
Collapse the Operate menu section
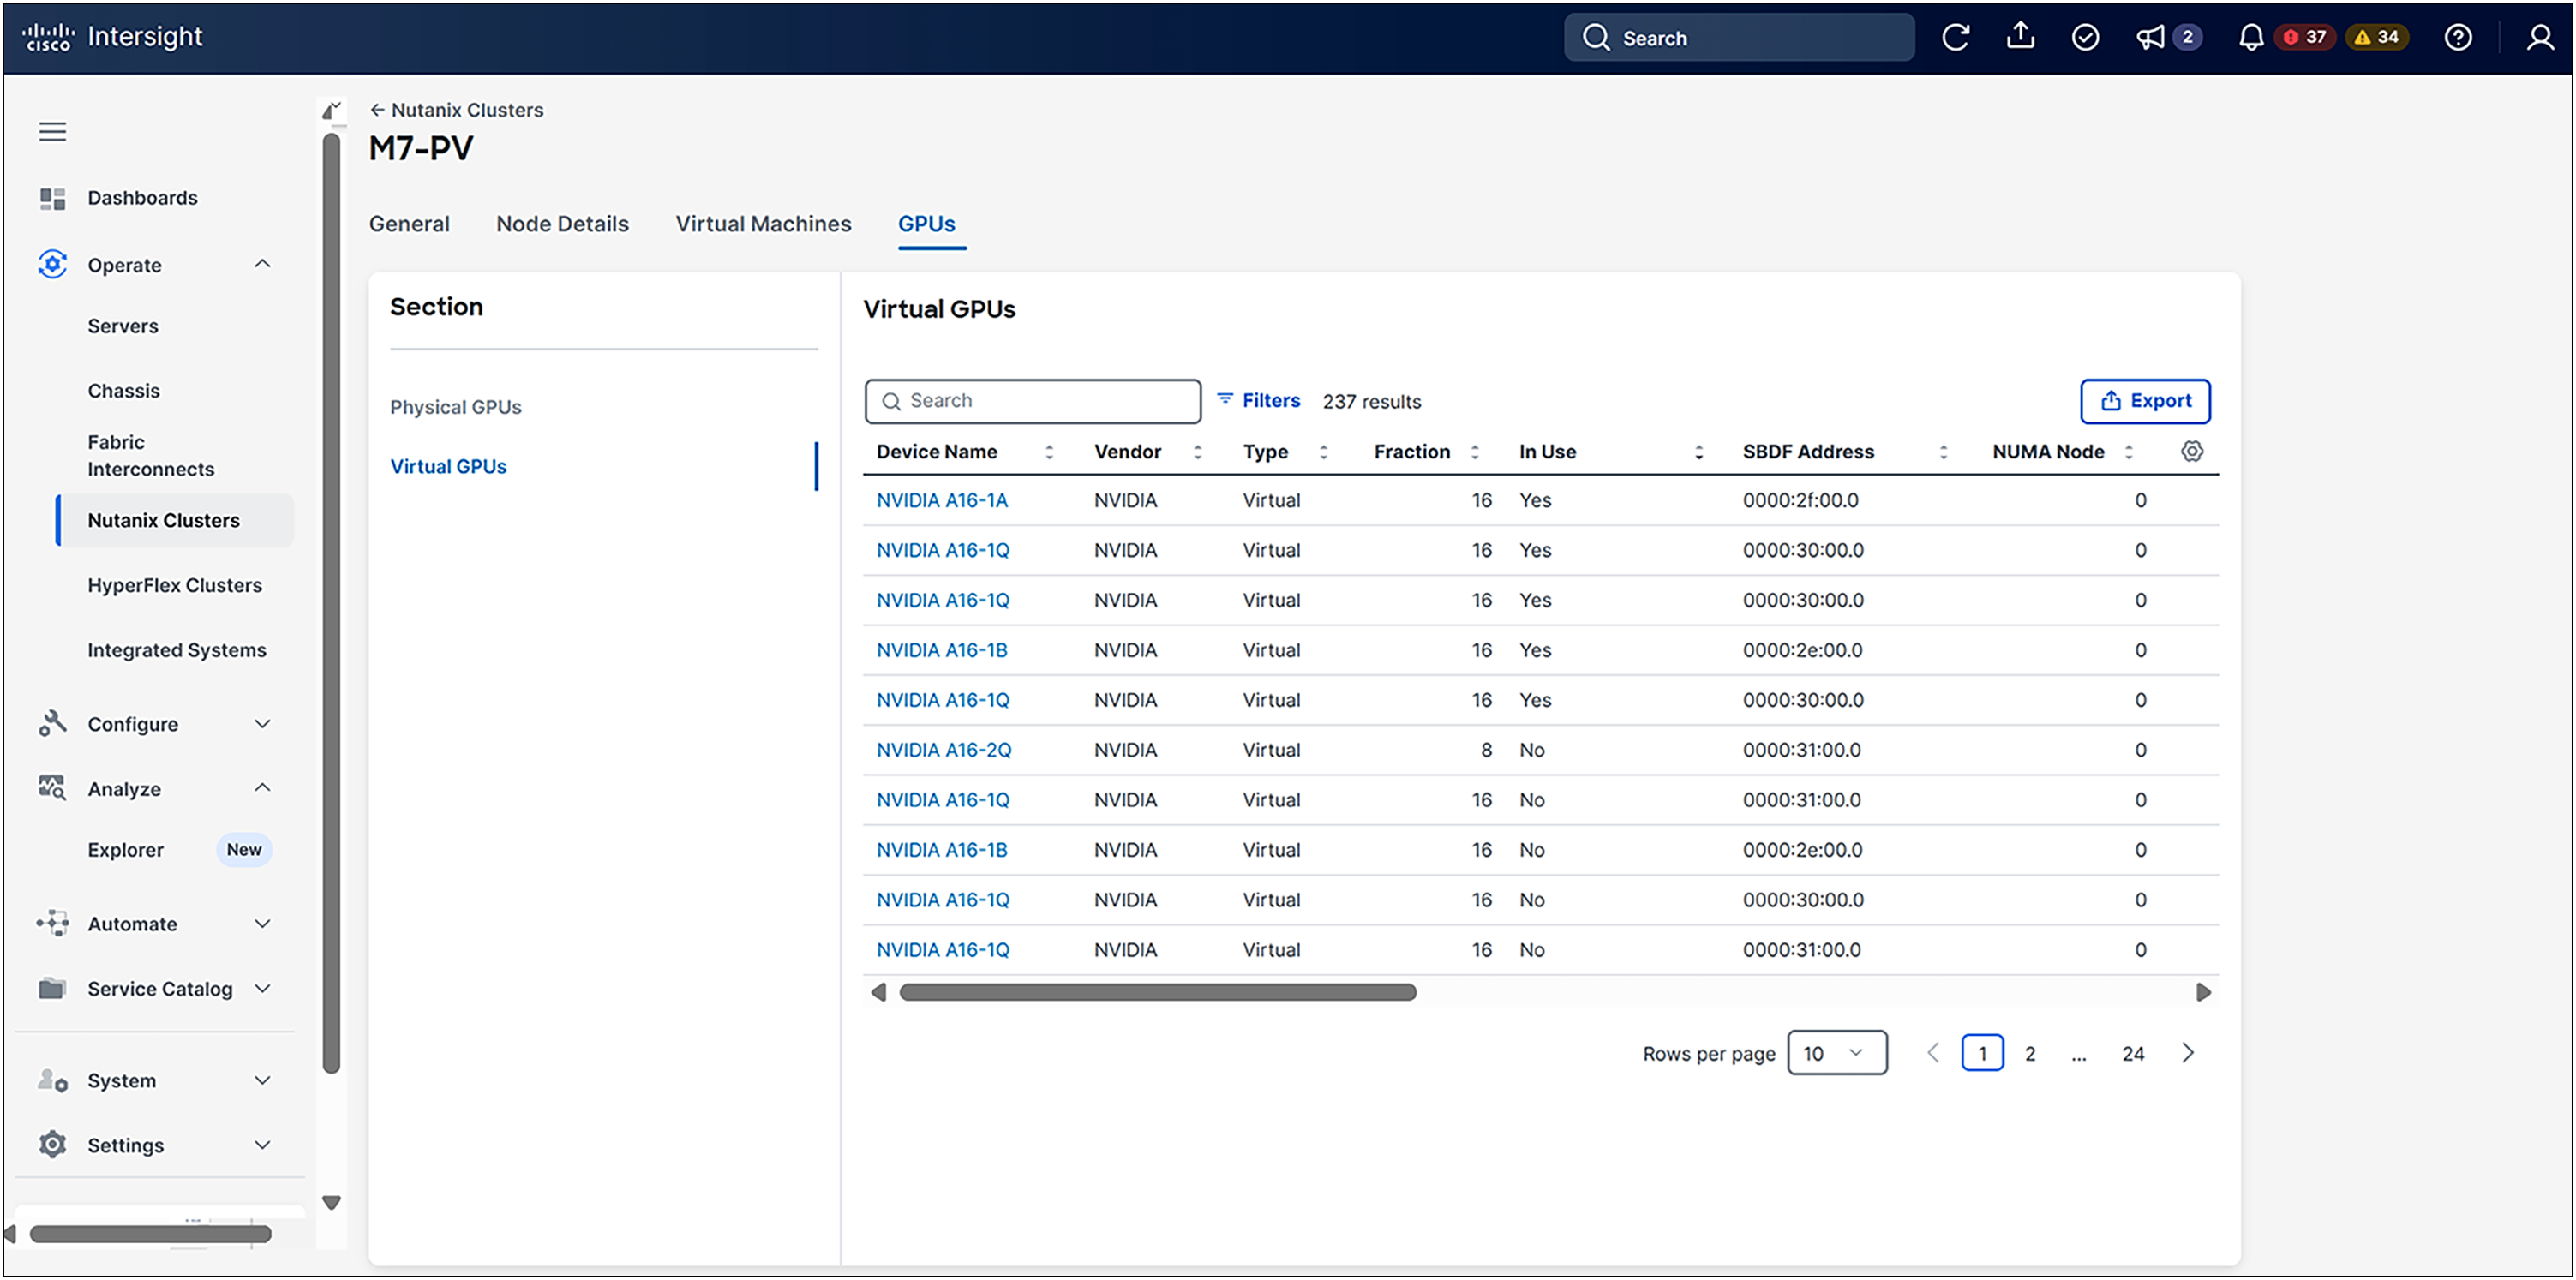point(262,264)
